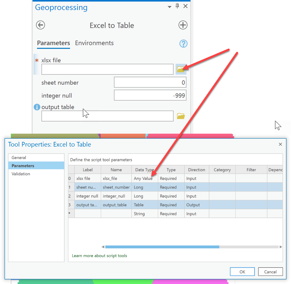The height and width of the screenshot is (284, 291).
Task: Click the xlsx file input field
Action: pyautogui.click(x=107, y=69)
